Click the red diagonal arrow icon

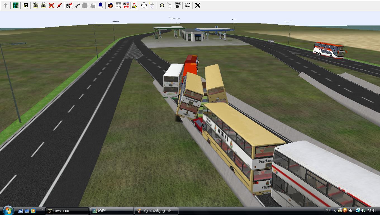[x=59, y=5]
